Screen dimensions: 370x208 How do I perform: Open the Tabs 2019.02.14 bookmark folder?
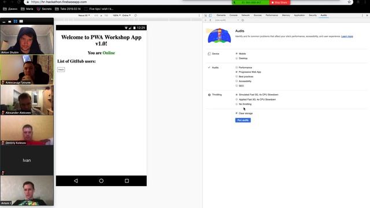coord(68,9)
